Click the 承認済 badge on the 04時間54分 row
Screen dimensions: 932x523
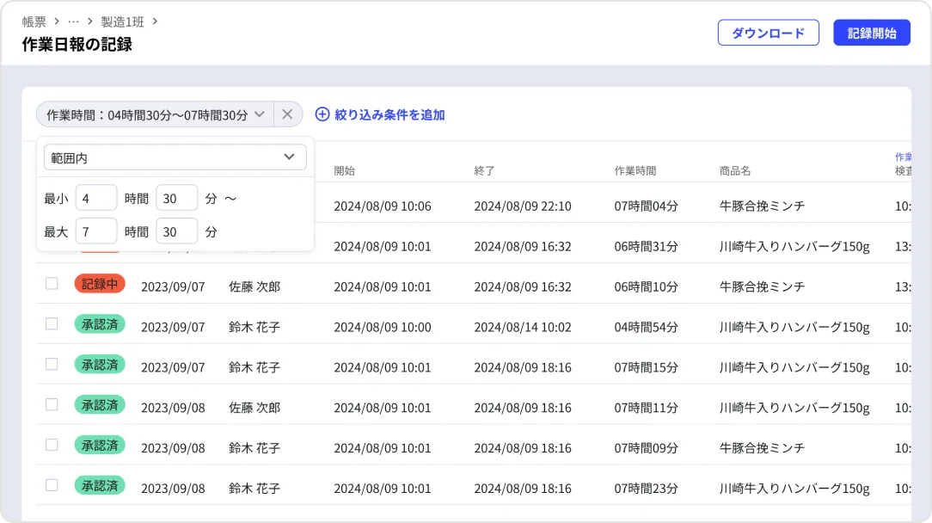(100, 324)
